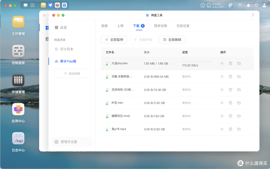Delete the 大逃sha.mkv download task
The width and height of the screenshot is (270, 169).
[x=230, y=63]
